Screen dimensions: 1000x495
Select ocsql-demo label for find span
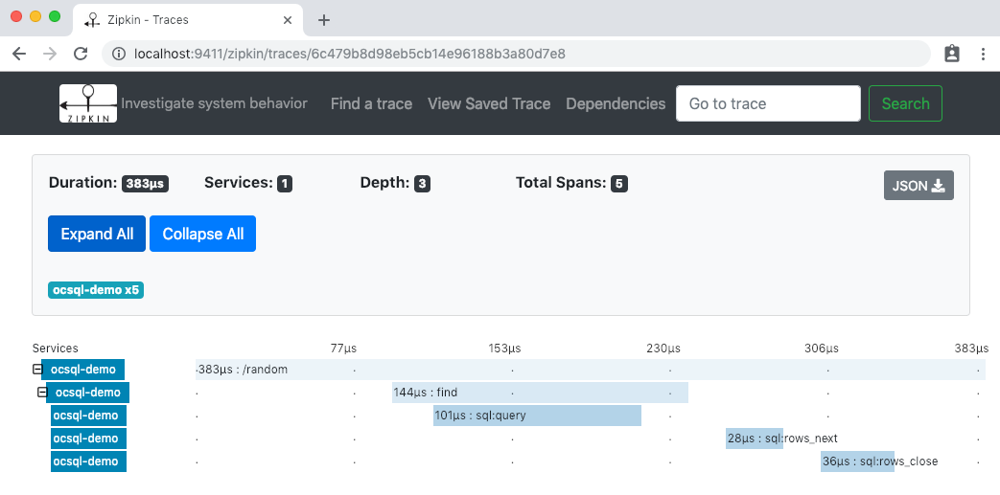(87, 393)
